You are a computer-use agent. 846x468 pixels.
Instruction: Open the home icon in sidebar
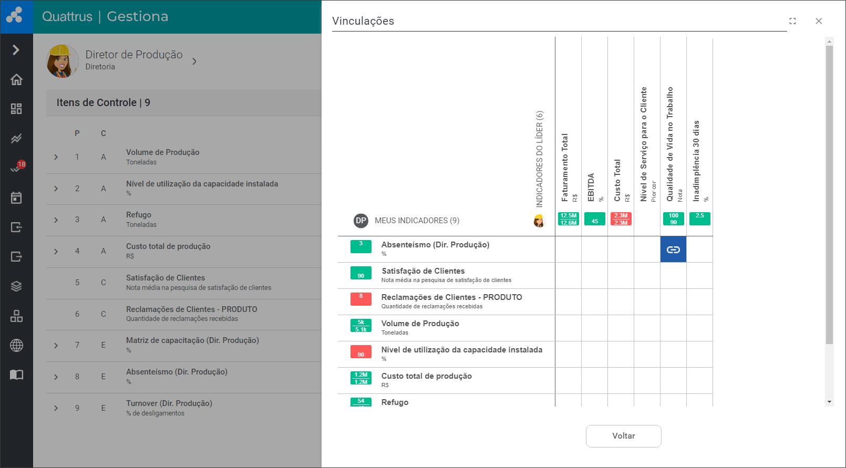[16, 79]
